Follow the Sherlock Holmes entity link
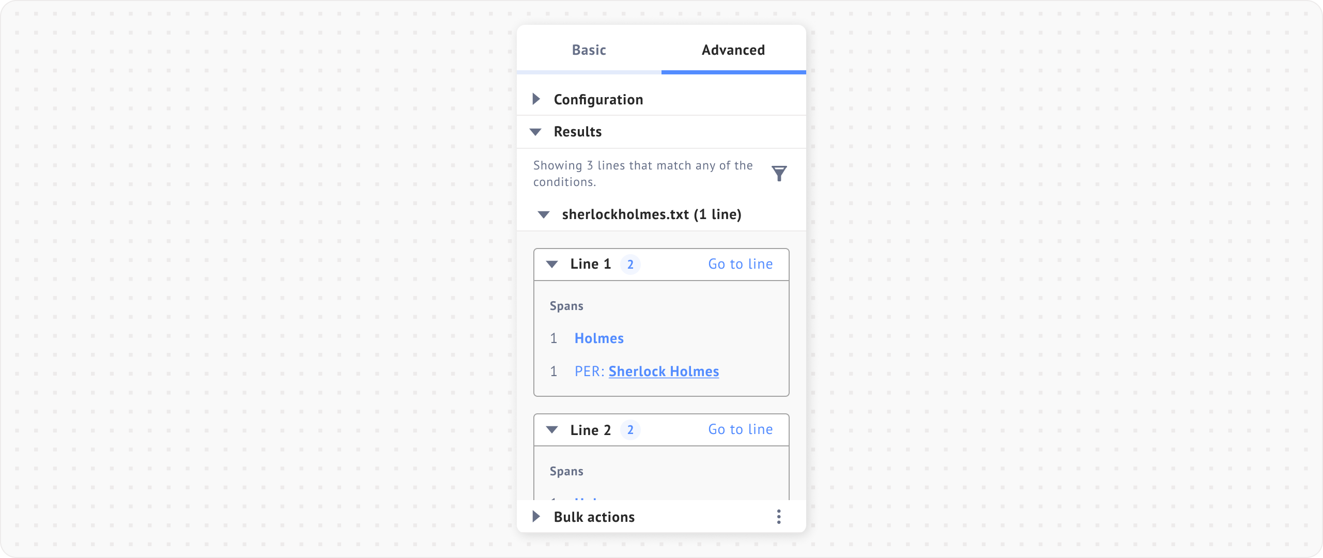This screenshot has width=1323, height=558. 664,371
